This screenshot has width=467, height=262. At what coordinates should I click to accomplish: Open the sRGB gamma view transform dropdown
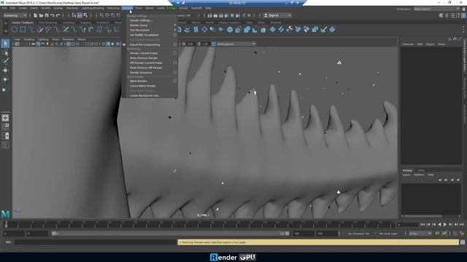coord(236,44)
